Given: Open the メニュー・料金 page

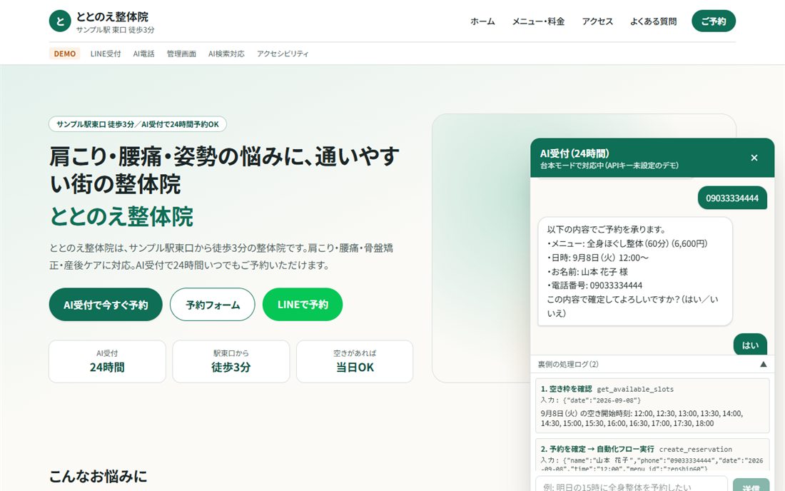Looking at the screenshot, I should tap(538, 21).
